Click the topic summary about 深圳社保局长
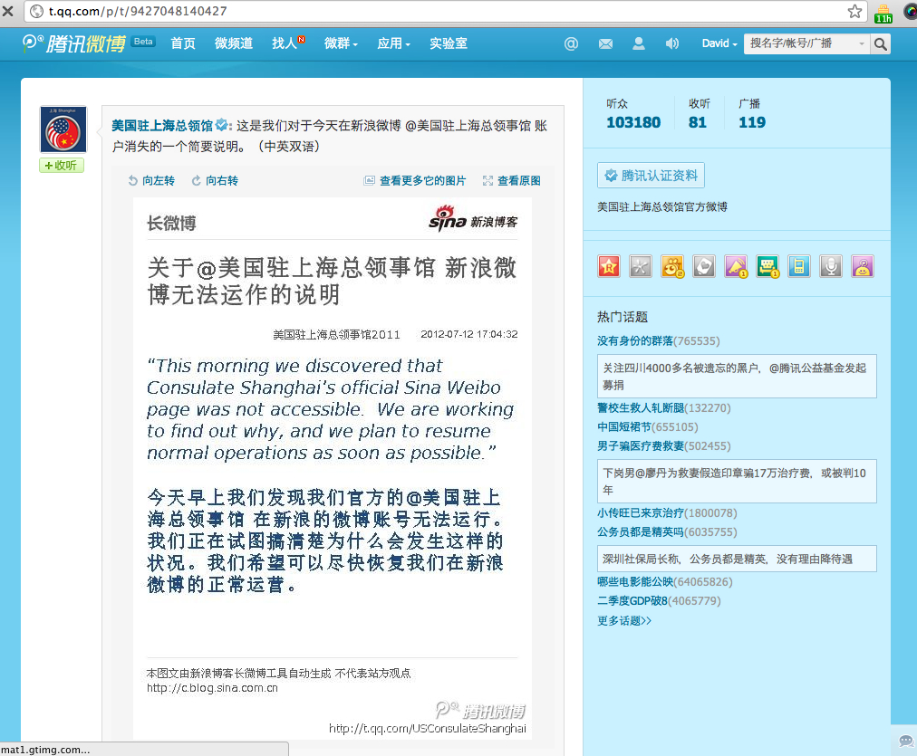Viewport: 917px width, 756px height. point(737,560)
